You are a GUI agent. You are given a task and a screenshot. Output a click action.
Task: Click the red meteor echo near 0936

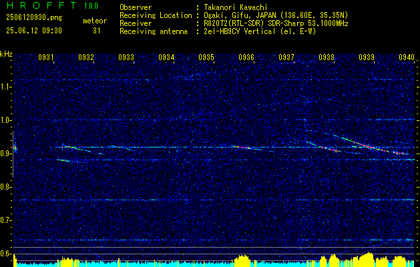(245, 148)
